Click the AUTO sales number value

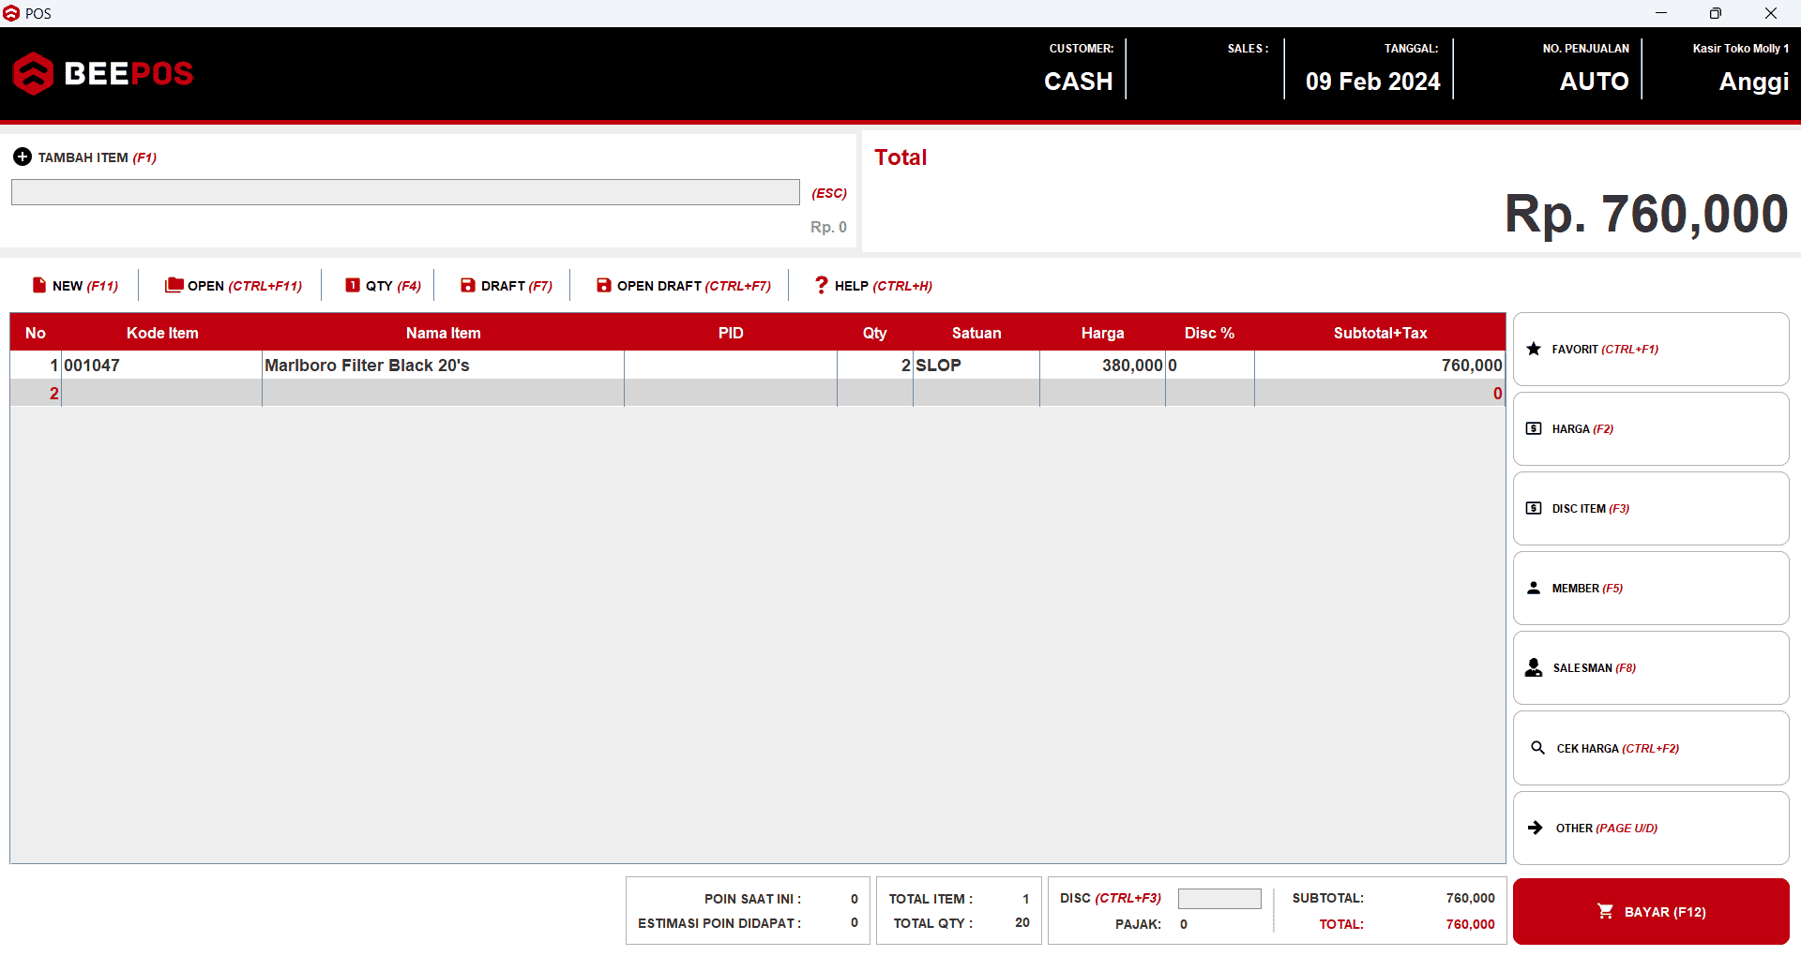(1594, 82)
